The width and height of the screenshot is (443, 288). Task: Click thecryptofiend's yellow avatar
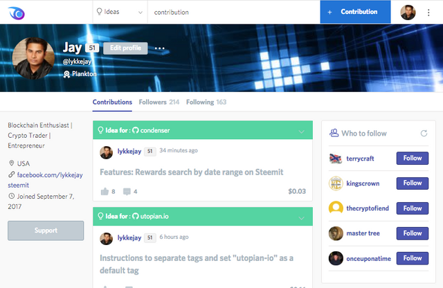point(336,208)
